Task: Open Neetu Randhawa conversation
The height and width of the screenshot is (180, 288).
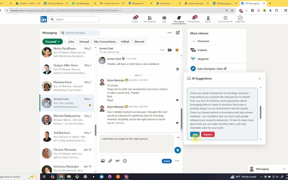Action: 67,52
